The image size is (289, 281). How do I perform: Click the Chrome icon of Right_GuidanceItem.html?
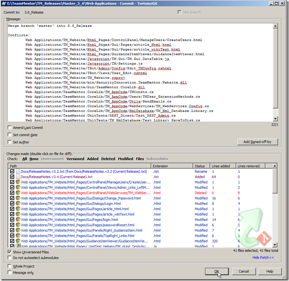click(x=18, y=230)
